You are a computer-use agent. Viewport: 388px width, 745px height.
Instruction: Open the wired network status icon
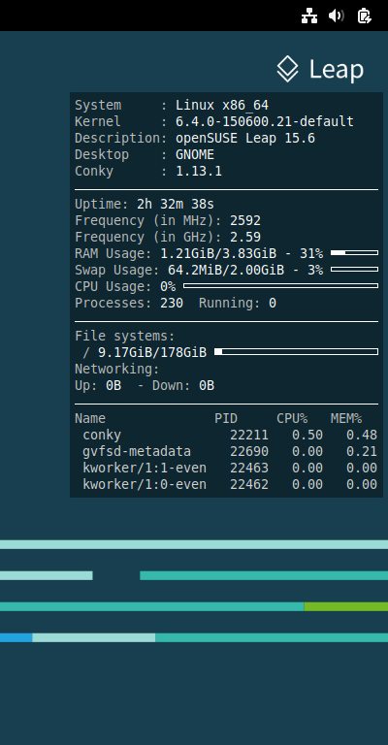pyautogui.click(x=309, y=16)
